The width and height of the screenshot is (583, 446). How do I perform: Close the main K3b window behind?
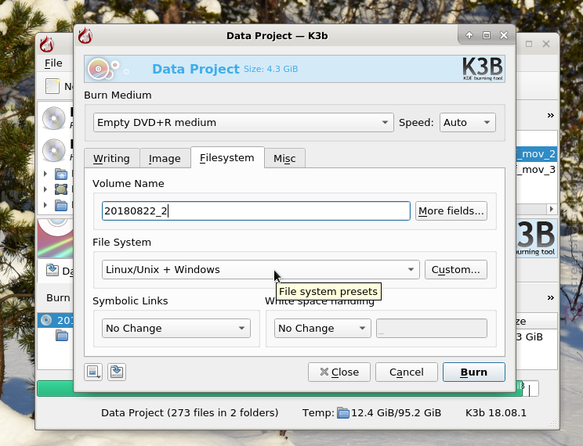(546, 44)
